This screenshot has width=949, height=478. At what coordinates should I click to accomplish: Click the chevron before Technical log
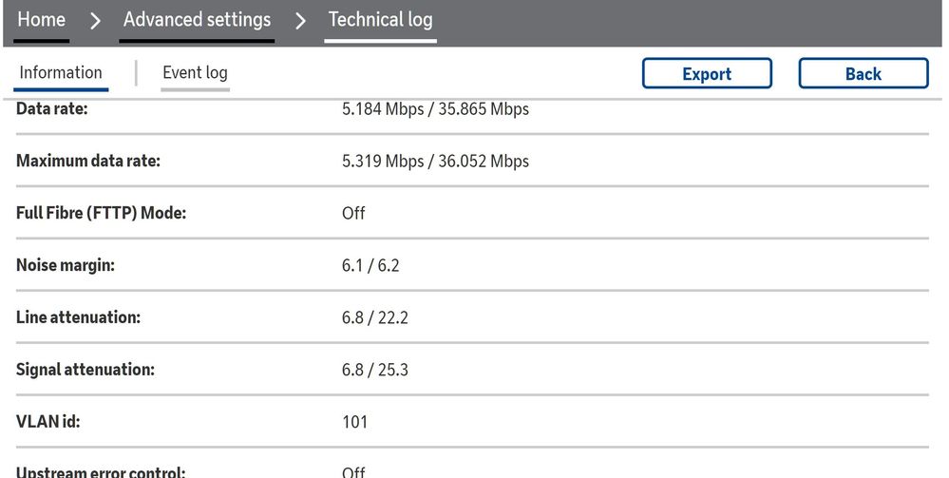coord(300,21)
